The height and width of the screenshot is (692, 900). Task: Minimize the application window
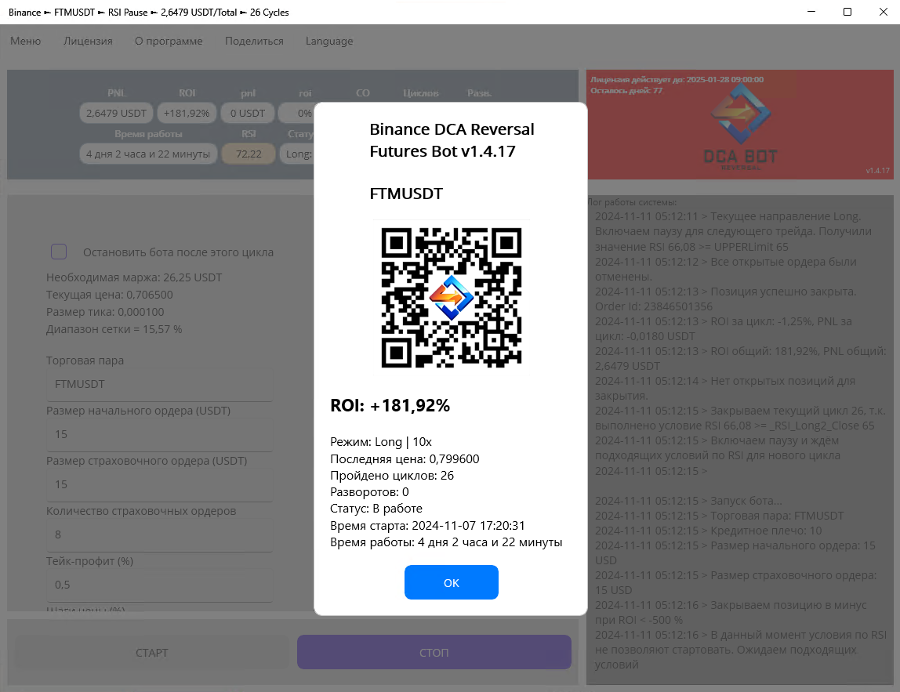811,12
